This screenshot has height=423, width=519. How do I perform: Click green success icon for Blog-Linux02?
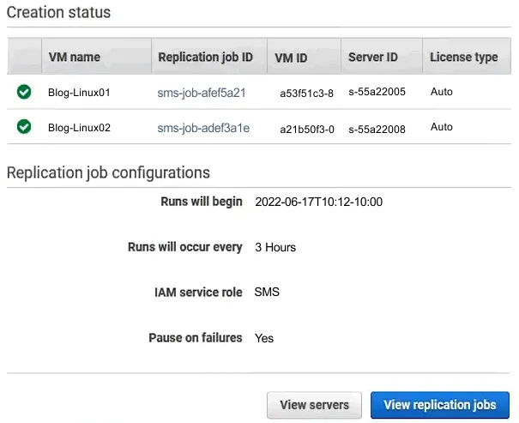pyautogui.click(x=24, y=127)
